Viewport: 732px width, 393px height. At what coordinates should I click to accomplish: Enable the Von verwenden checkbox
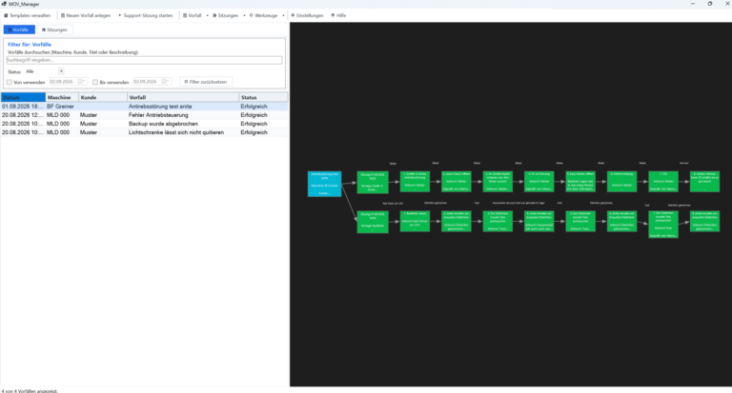click(x=10, y=82)
